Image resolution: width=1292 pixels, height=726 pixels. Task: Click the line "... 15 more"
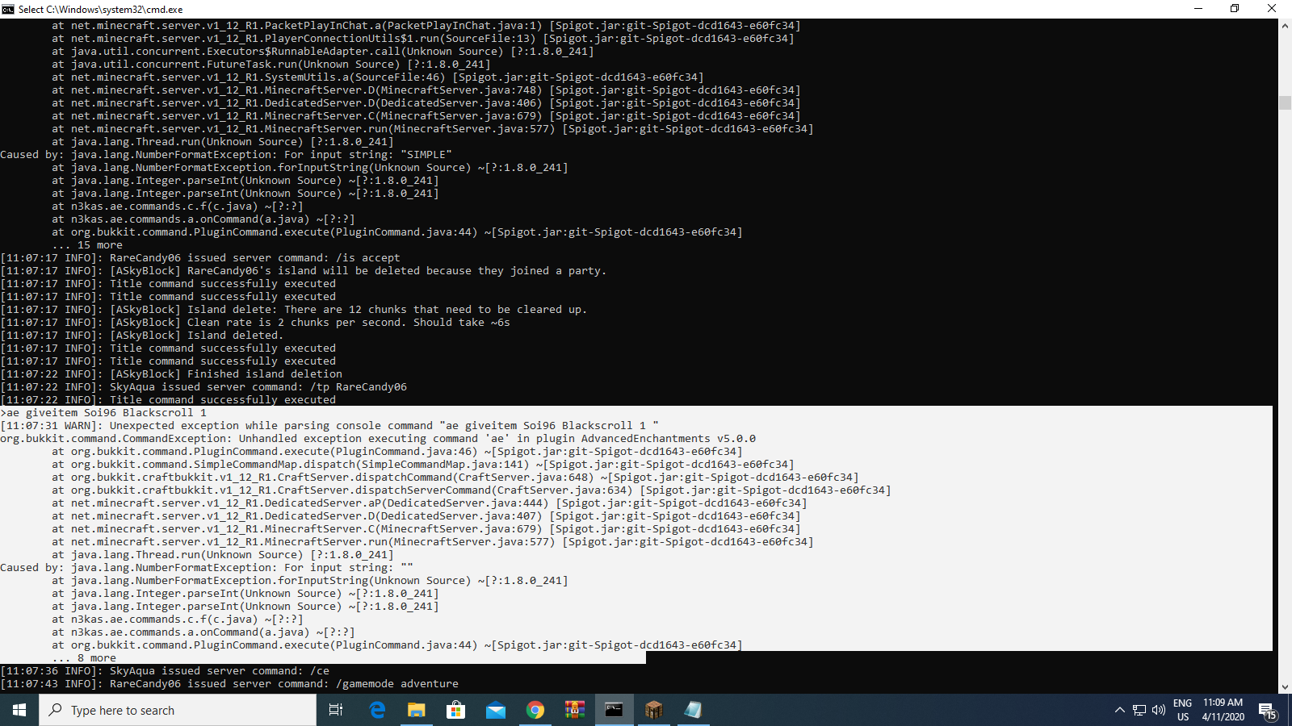coord(87,245)
